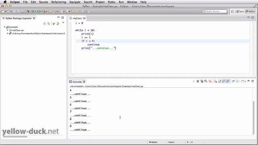258x145 pixels.
Task: Click Collapse All in Package Explorer
Action: click(44, 24)
